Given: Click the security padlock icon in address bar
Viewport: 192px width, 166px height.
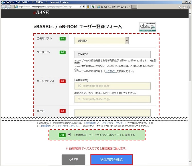Looking at the screenshot, I should click(x=88, y=7).
